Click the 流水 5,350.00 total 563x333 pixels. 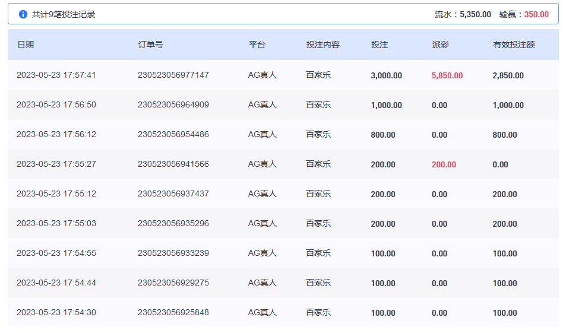(475, 14)
